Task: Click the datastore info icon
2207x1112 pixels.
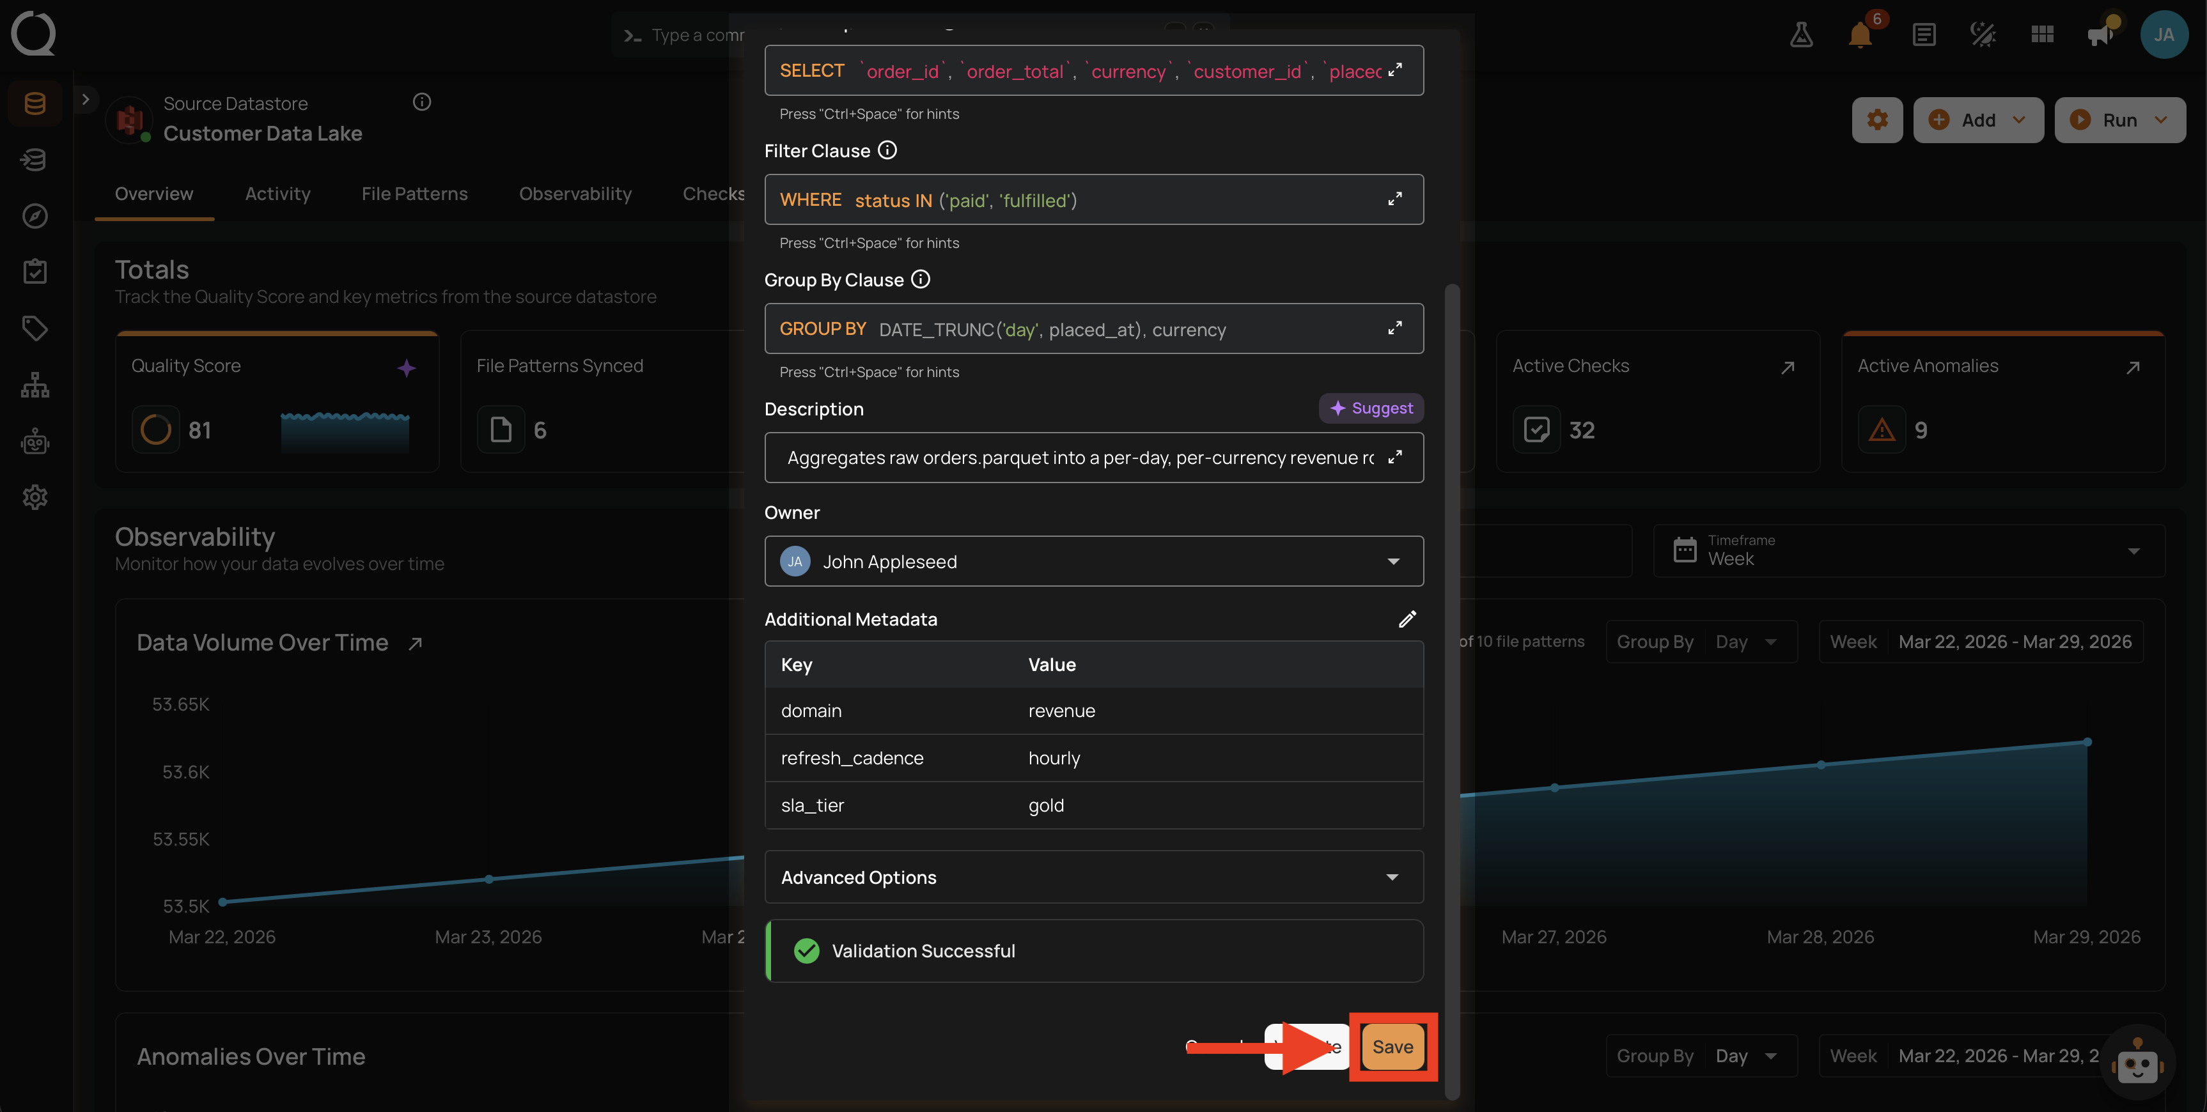Action: [421, 102]
